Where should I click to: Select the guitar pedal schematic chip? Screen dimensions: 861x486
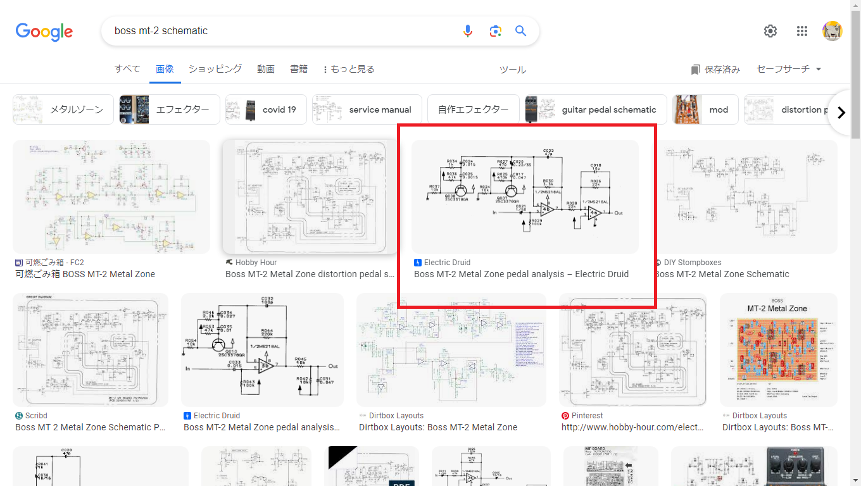596,109
